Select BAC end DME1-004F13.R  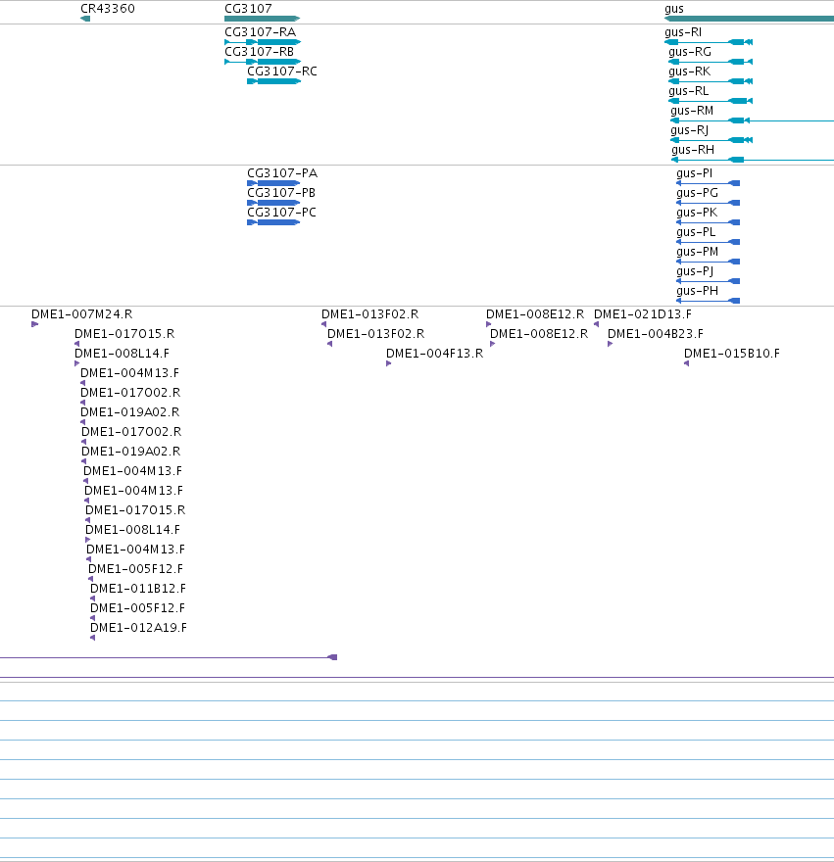coord(388,363)
